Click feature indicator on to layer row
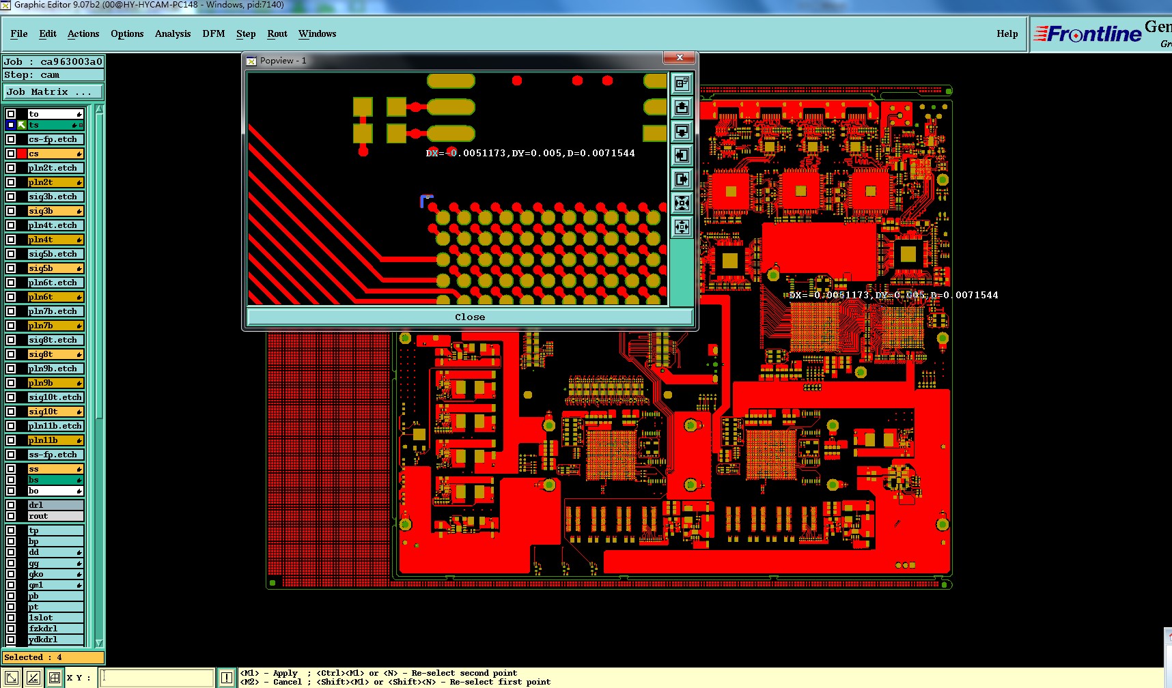 coord(79,114)
